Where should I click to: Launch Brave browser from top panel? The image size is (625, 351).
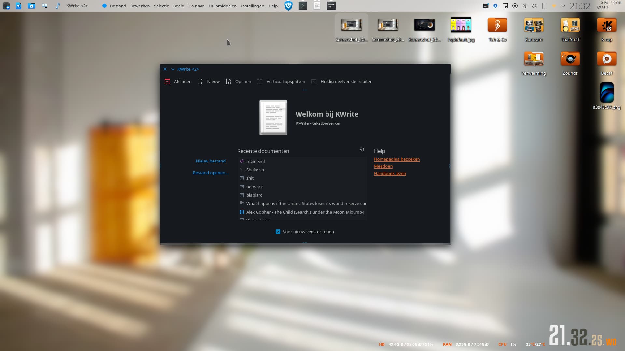point(288,6)
